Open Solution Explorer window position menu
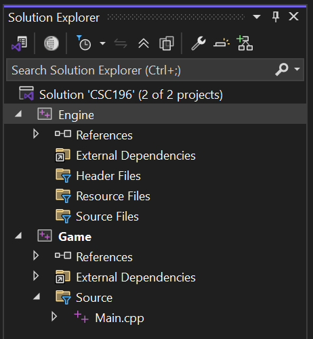313x339 pixels. click(x=257, y=17)
